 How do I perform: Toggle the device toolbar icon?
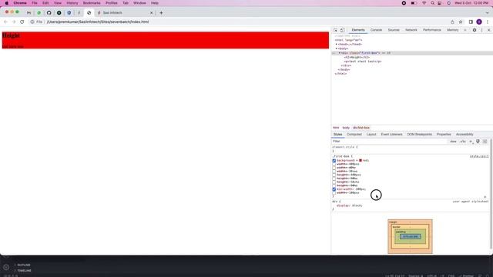[342, 30]
